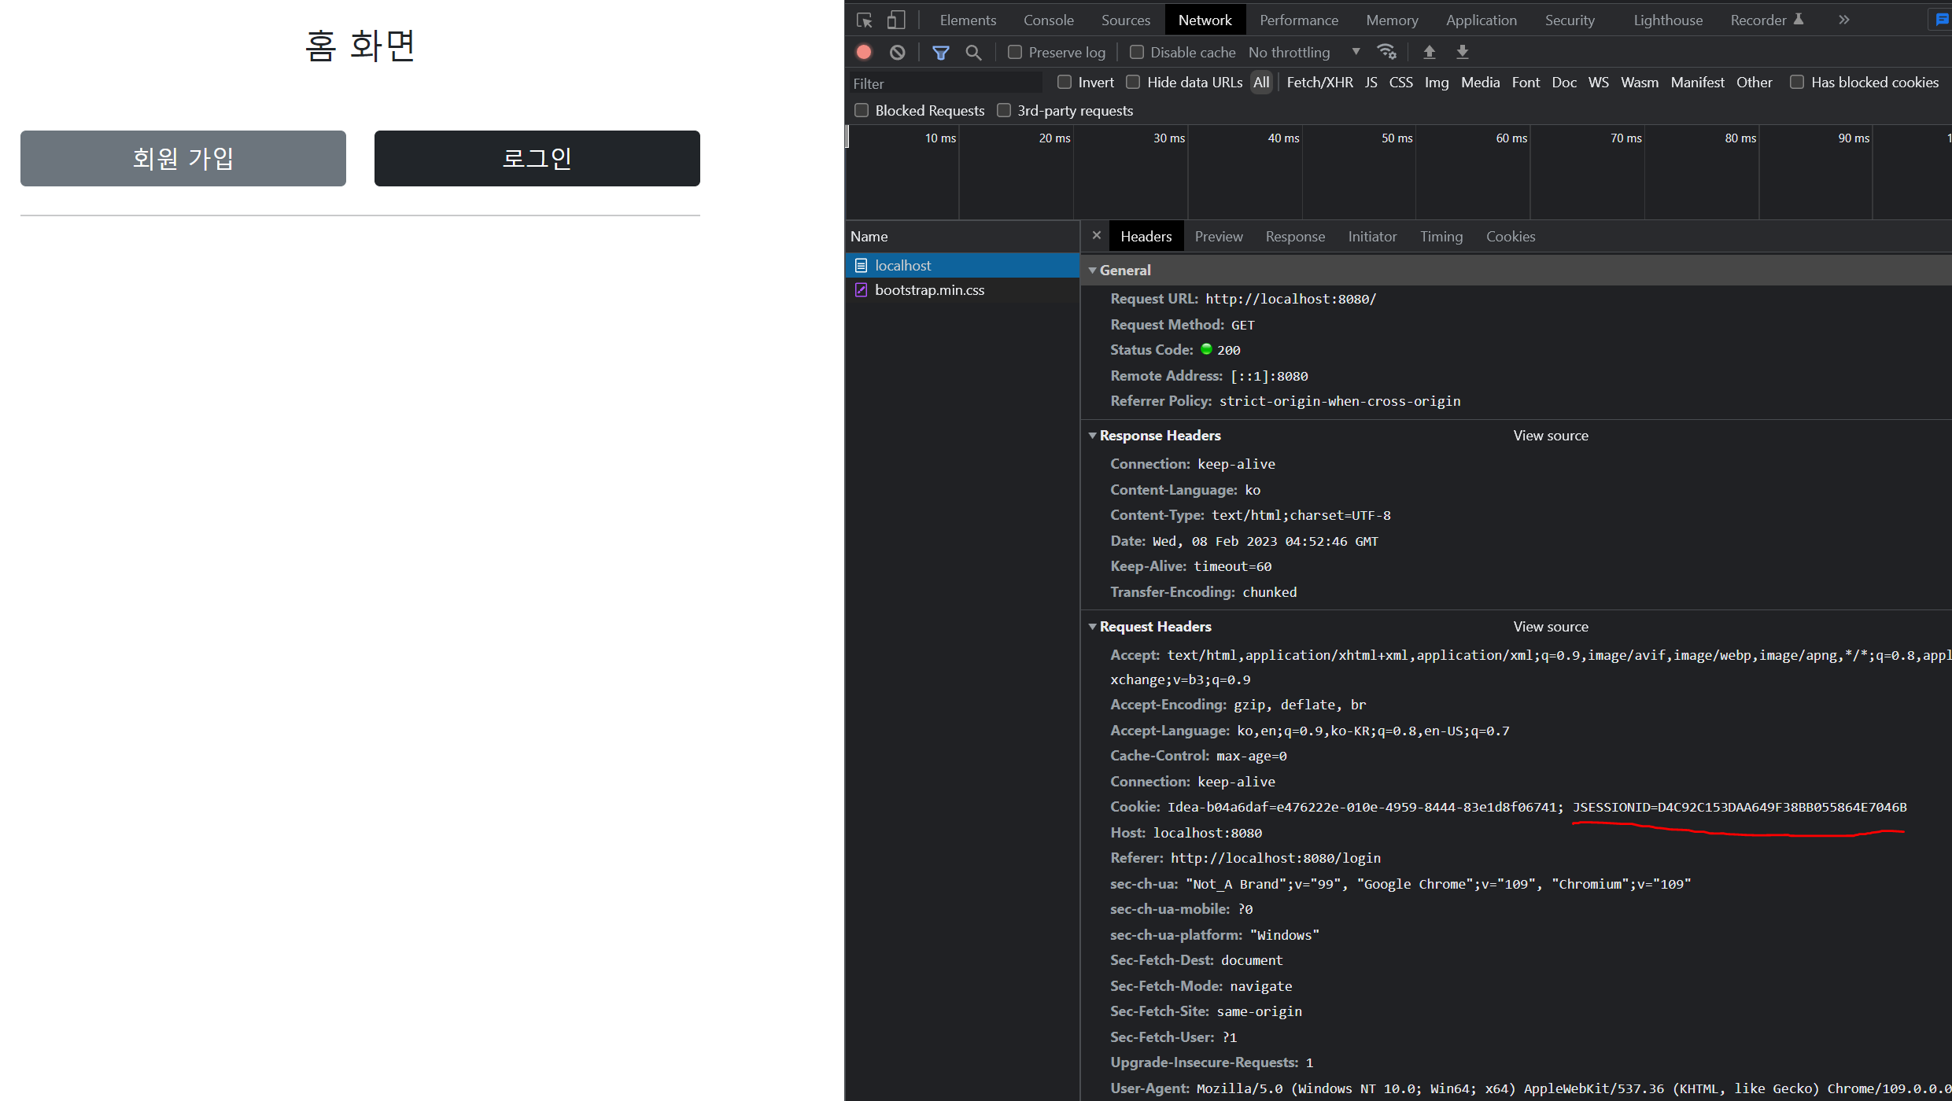Check the Disable cache option
Image resolution: width=1952 pixels, height=1101 pixels.
tap(1137, 52)
